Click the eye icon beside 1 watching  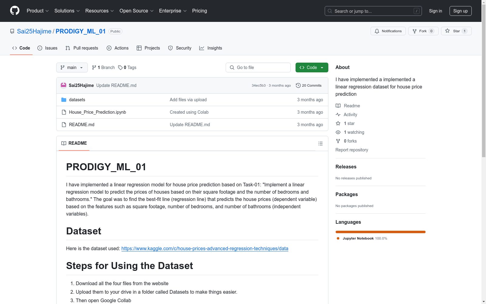[338, 132]
